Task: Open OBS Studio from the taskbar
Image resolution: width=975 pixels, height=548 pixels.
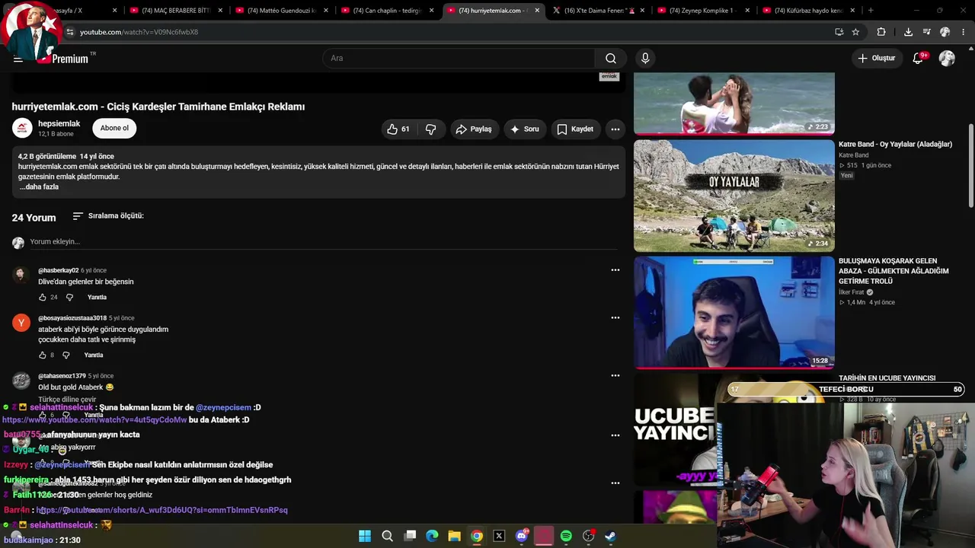Action: pos(588,536)
